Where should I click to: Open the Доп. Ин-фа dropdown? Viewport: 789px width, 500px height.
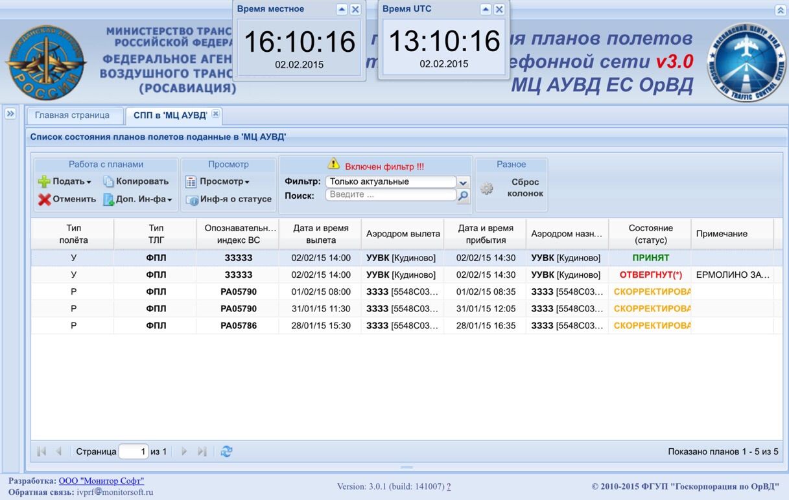coord(138,199)
